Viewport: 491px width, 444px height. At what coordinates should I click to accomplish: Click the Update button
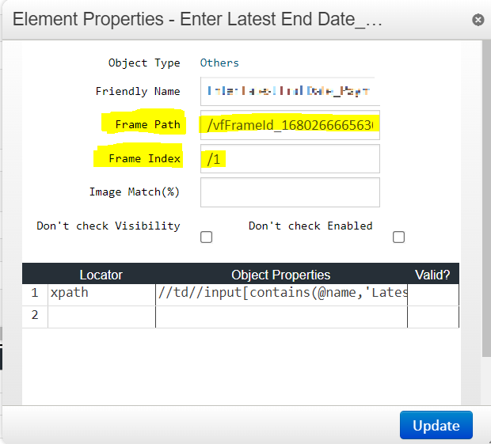coord(436,425)
